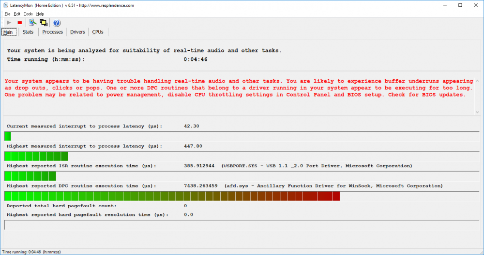Click the scroll down arrow in warning box
Screen dimensions: 484x255
[478, 112]
